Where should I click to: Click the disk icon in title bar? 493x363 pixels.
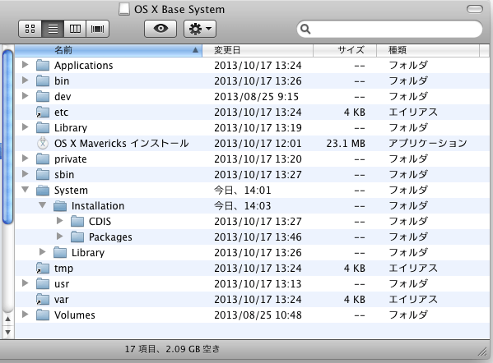tap(124, 9)
